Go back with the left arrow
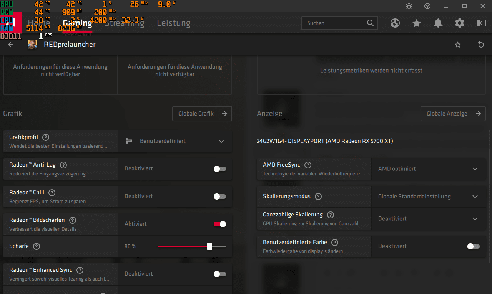The image size is (492, 294). (11, 45)
